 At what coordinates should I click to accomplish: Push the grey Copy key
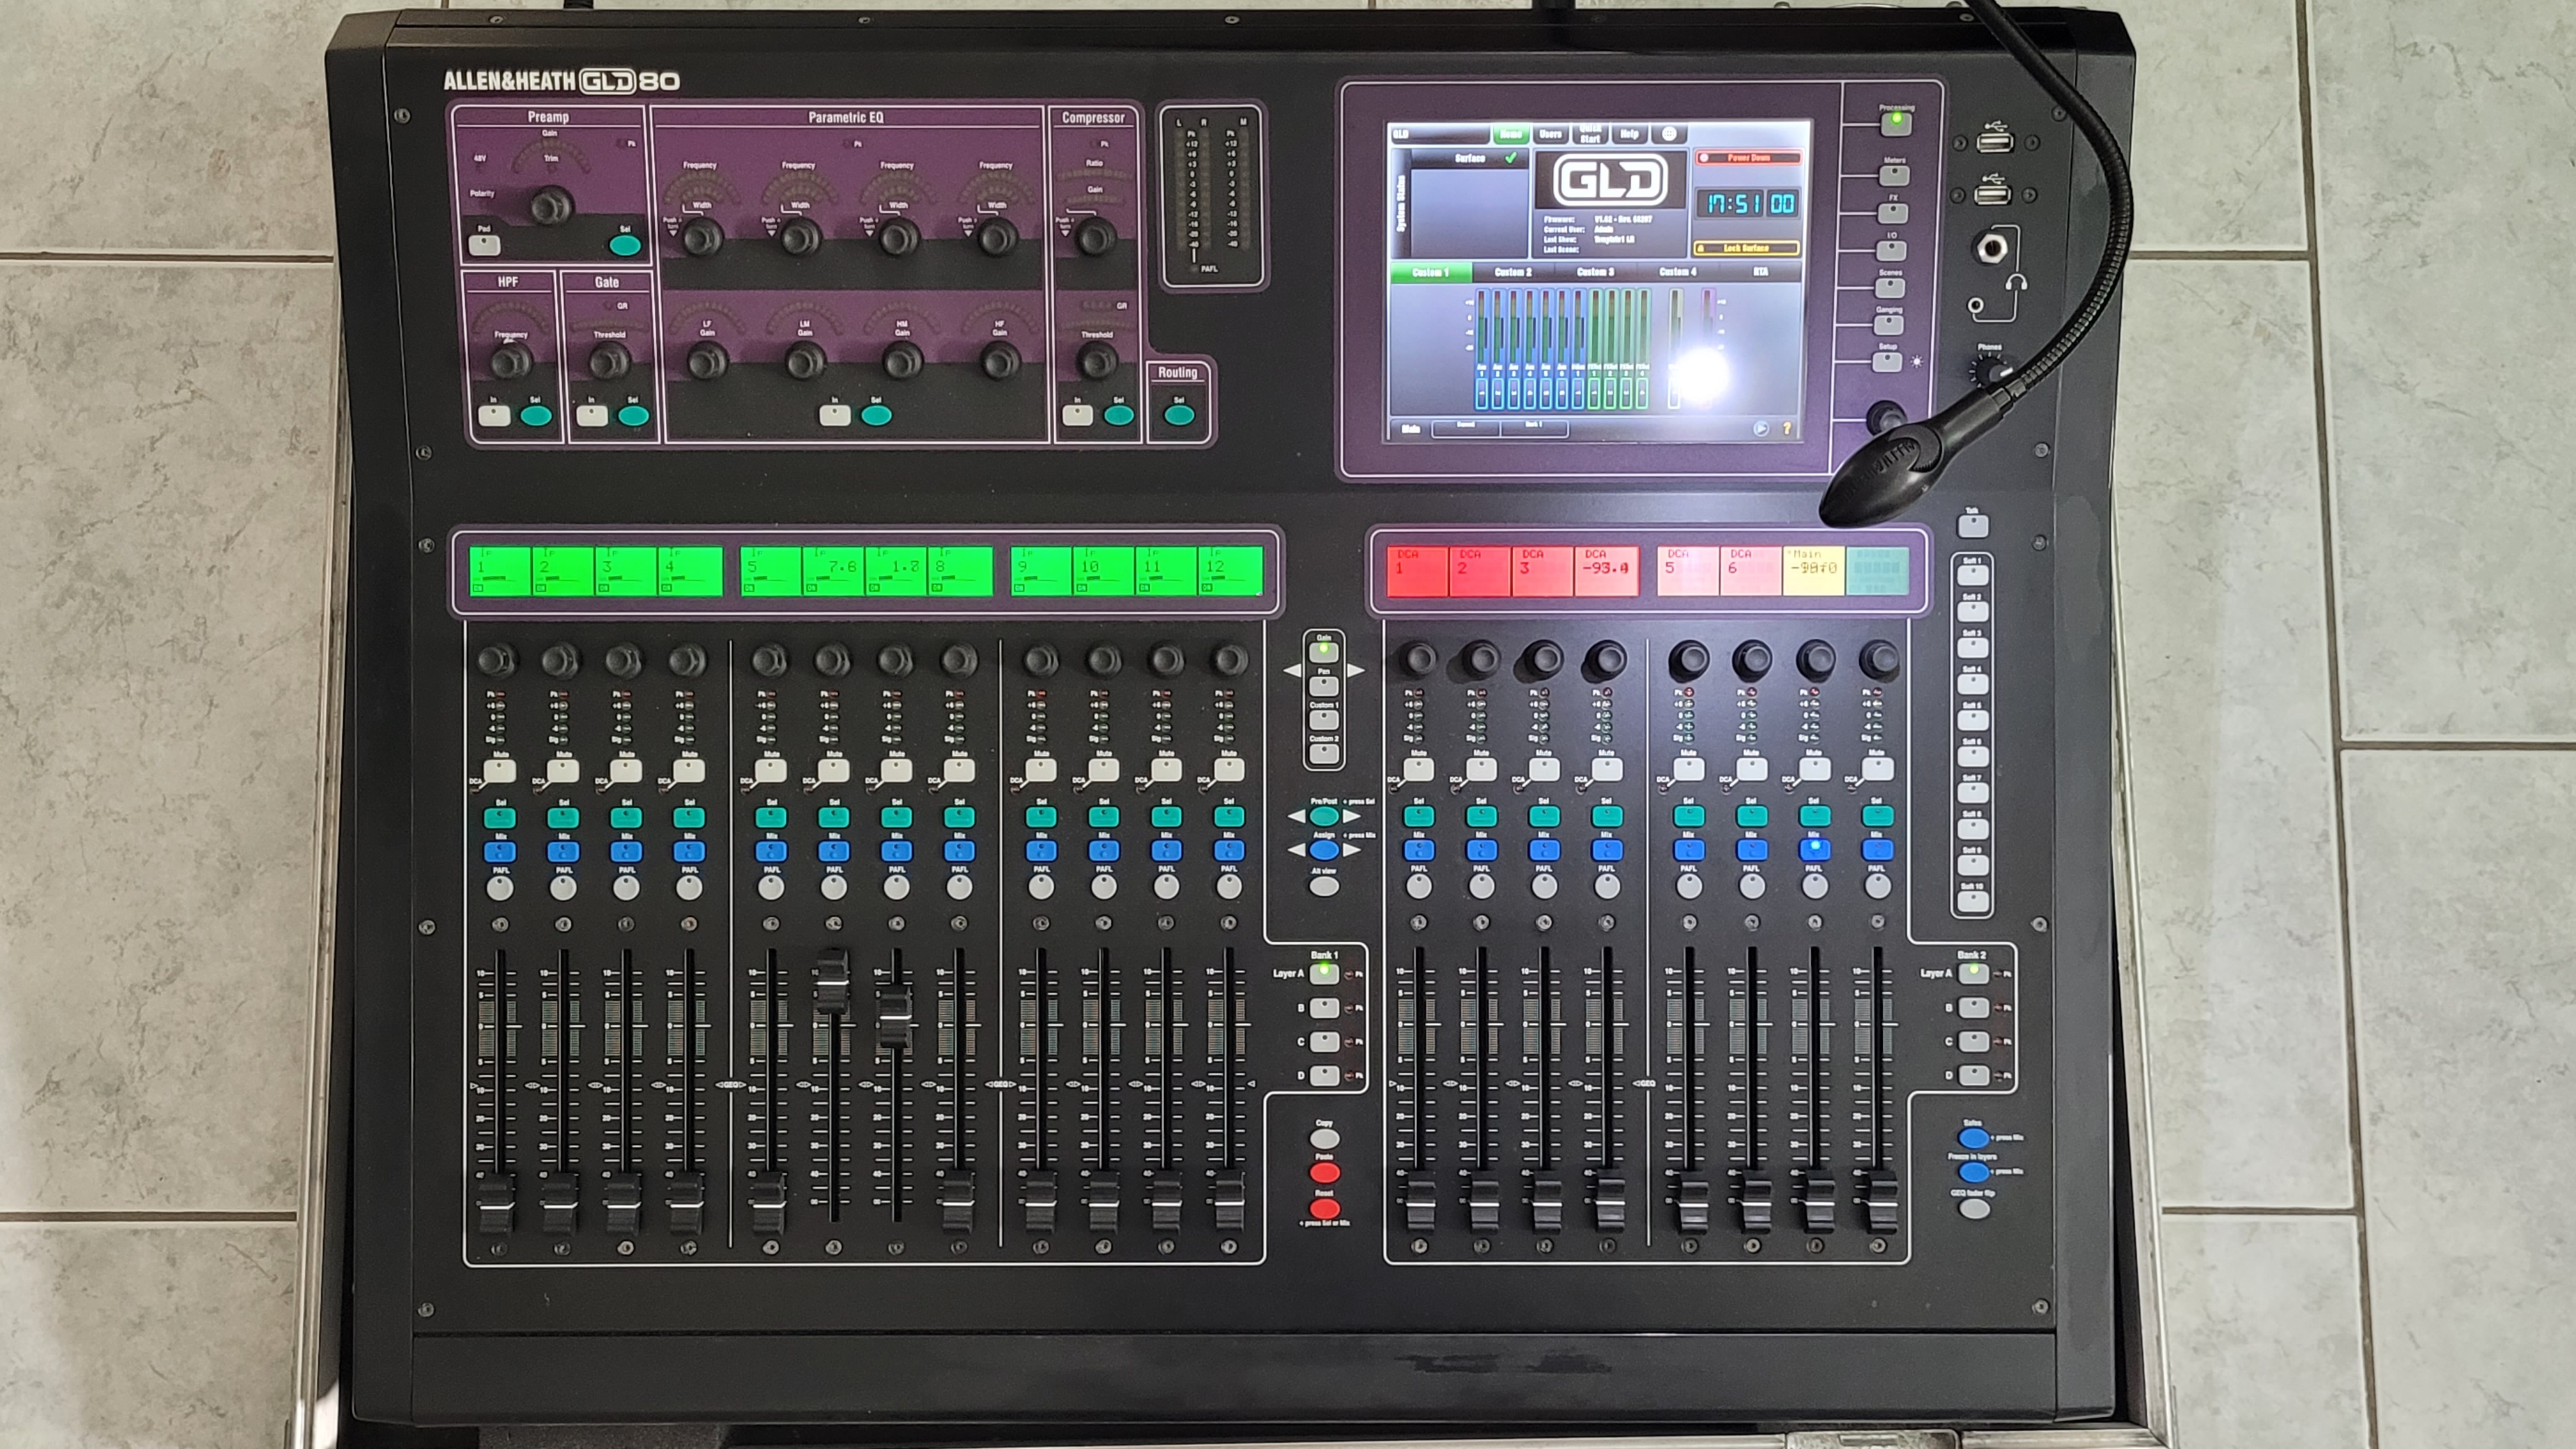tap(1324, 1138)
